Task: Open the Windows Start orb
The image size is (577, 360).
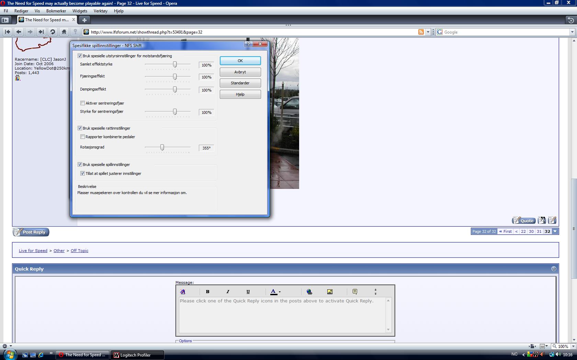Action: (10, 355)
